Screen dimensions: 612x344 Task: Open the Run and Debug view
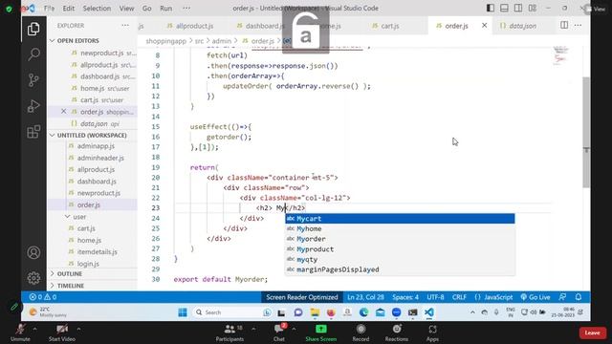[33, 106]
